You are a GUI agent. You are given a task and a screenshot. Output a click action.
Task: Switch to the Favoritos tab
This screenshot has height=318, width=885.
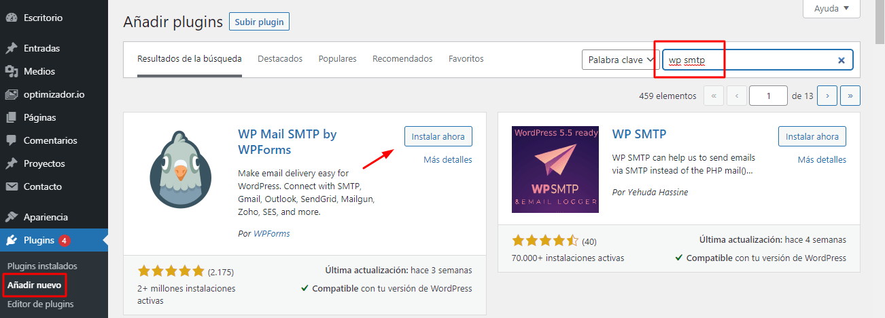[x=466, y=59]
